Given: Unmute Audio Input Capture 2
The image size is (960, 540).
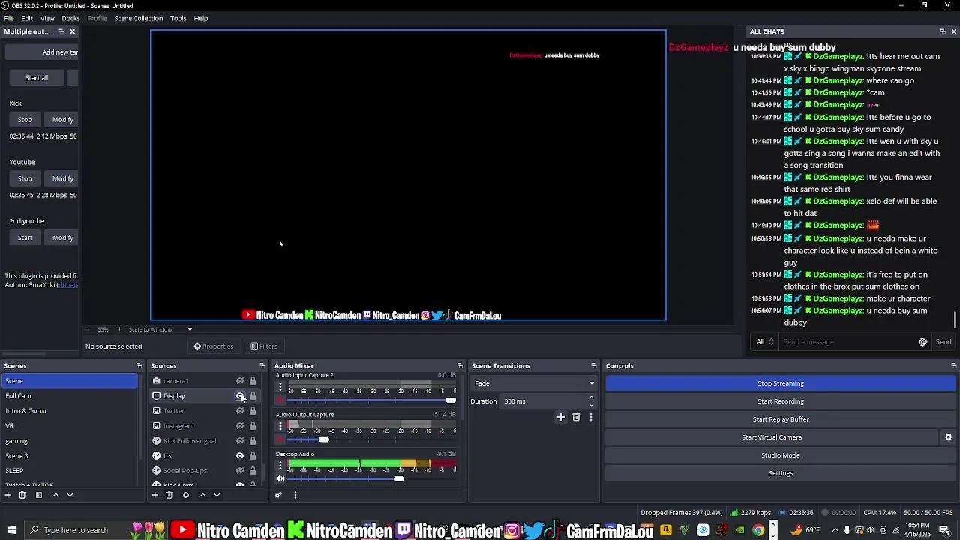Looking at the screenshot, I should point(280,400).
